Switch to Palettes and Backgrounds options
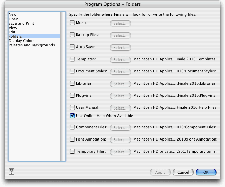225x187 pixels. point(34,45)
